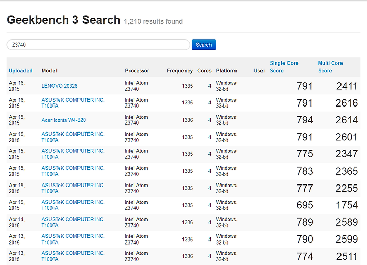Viewport: 367px width, 265px height.
Task: Click single-core score 794
Action: click(x=305, y=120)
